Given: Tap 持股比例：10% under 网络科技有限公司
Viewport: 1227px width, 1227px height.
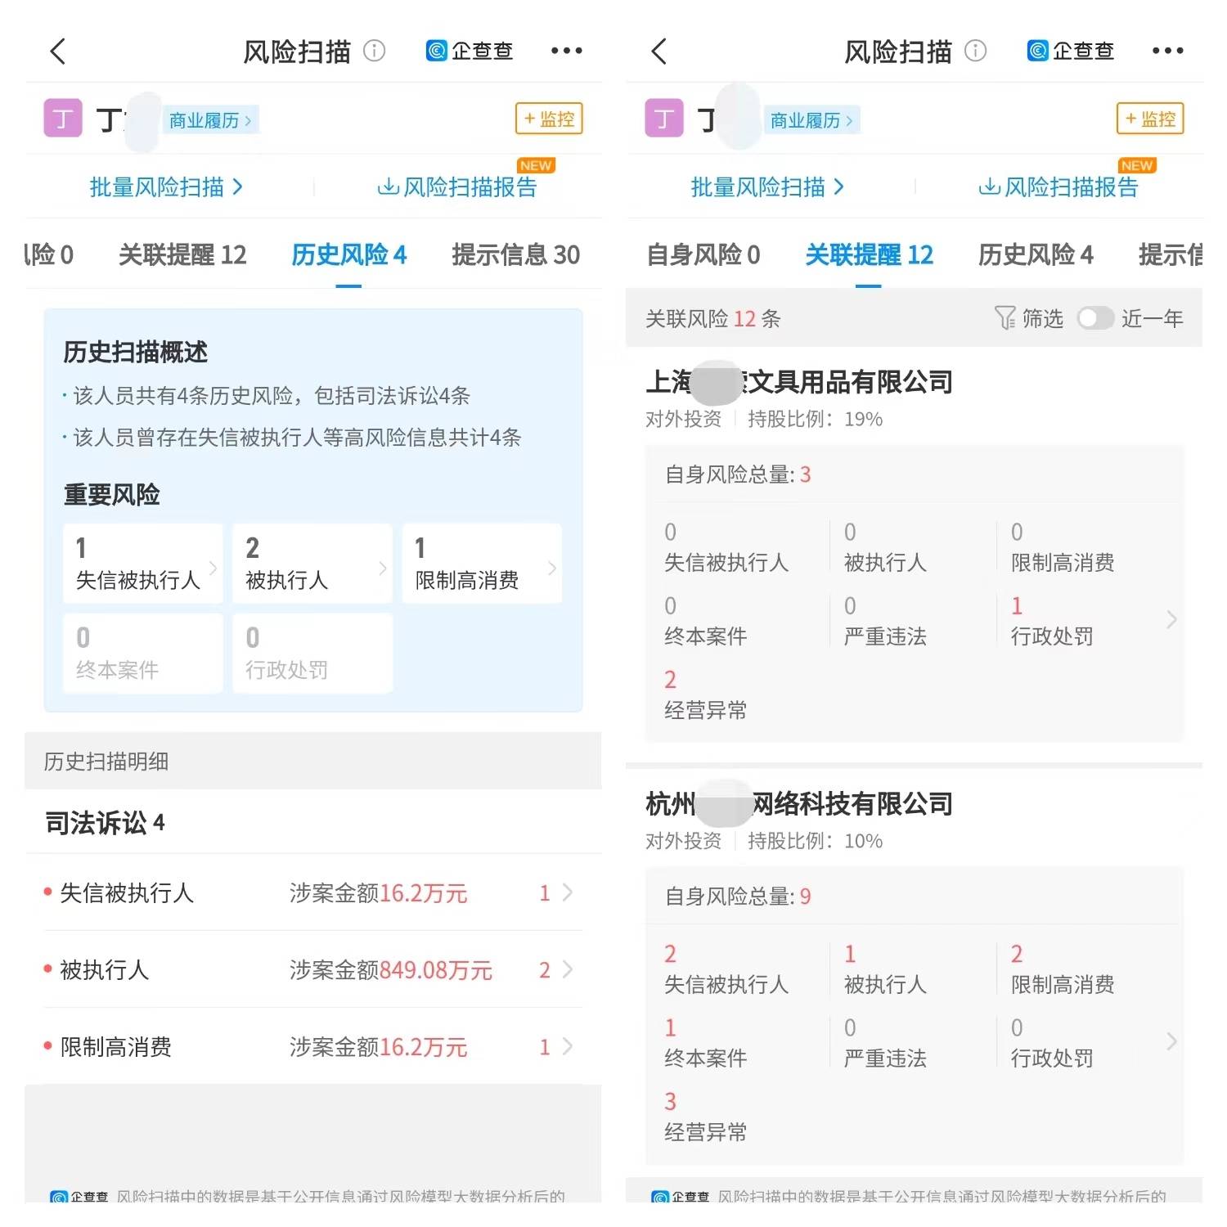Looking at the screenshot, I should [816, 841].
